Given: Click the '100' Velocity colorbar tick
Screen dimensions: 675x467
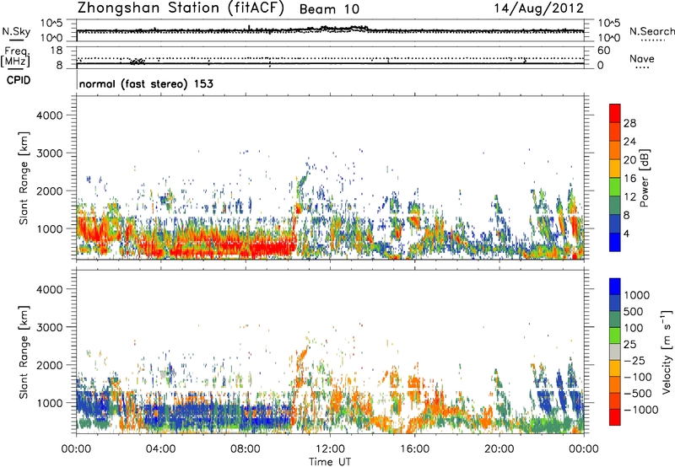Looking at the screenshot, I should pyautogui.click(x=634, y=328).
